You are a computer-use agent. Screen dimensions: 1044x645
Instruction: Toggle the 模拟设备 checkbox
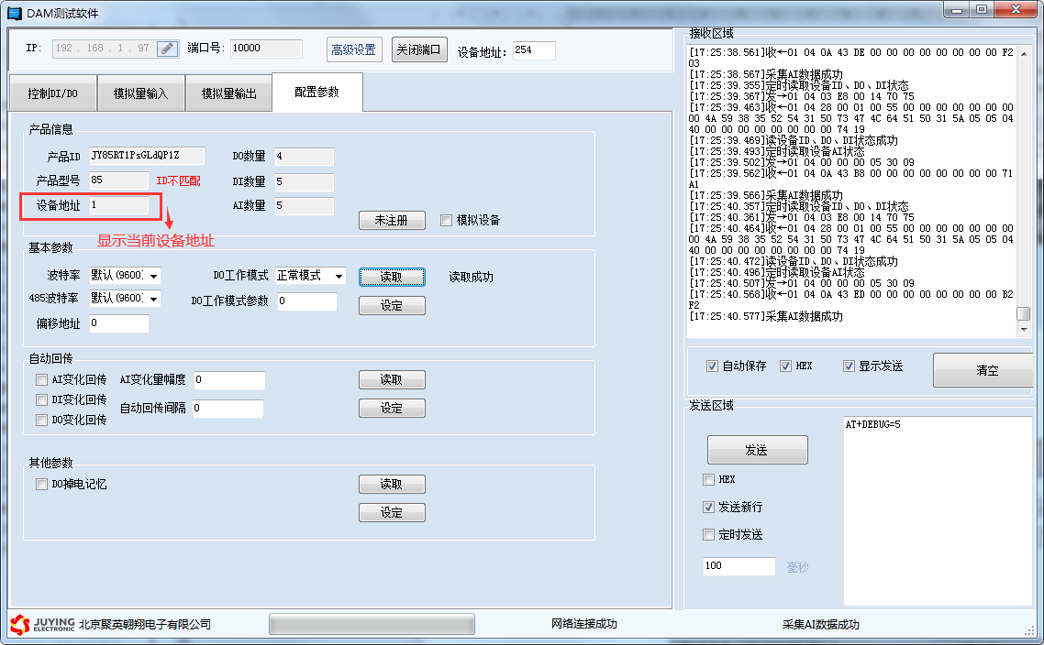tap(447, 220)
